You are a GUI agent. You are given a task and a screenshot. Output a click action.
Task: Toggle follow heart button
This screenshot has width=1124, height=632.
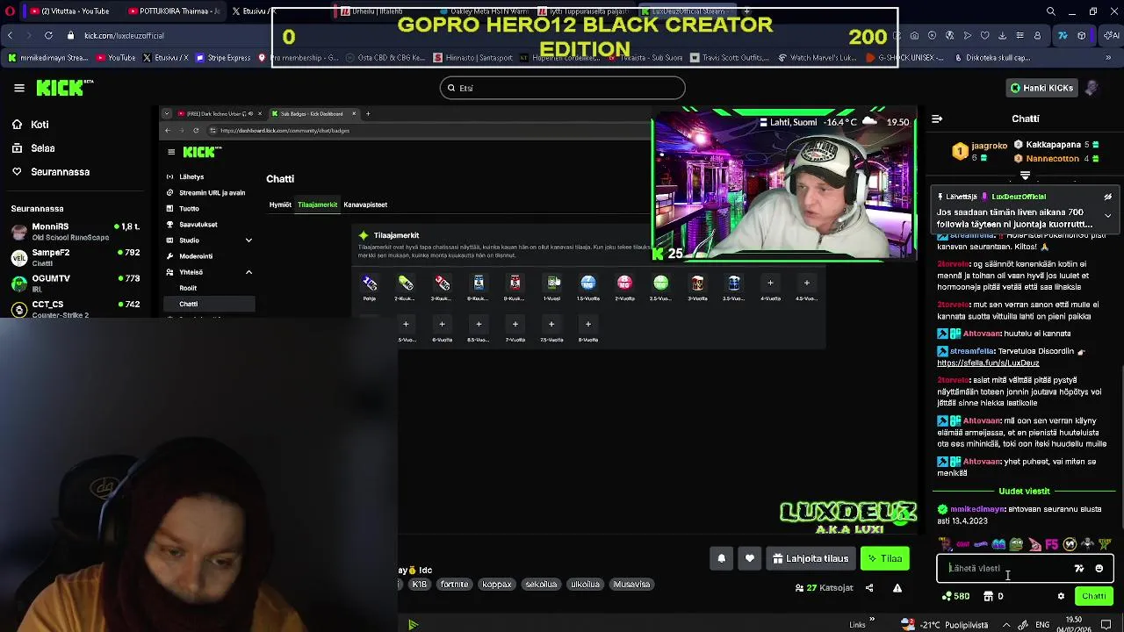pyautogui.click(x=750, y=558)
